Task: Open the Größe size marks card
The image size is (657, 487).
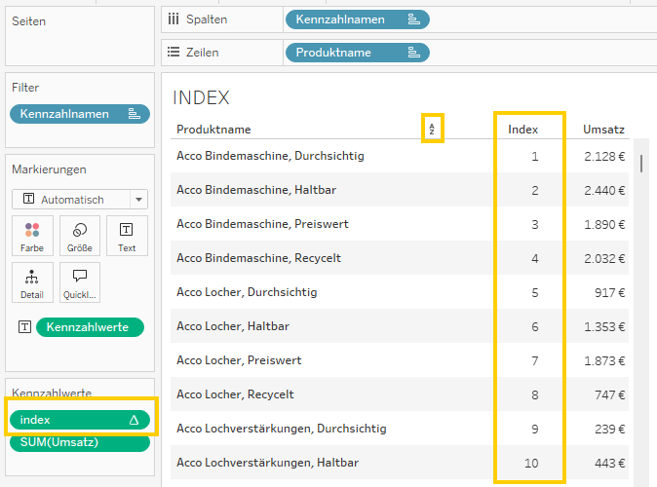Action: click(x=80, y=236)
